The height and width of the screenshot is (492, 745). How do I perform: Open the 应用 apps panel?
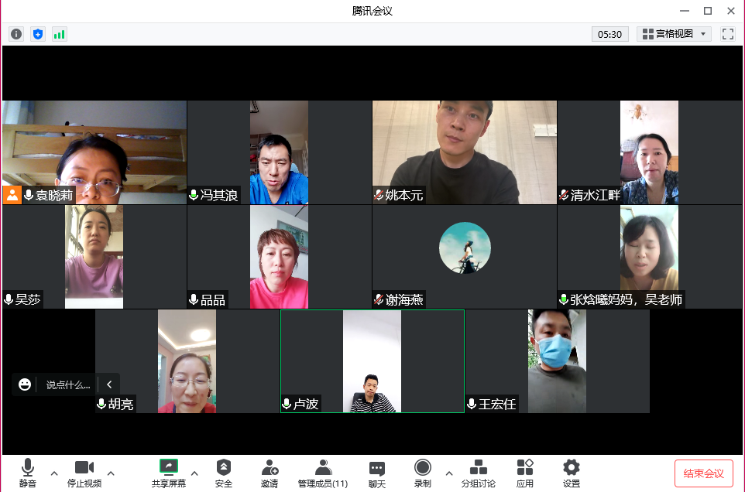pyautogui.click(x=525, y=473)
